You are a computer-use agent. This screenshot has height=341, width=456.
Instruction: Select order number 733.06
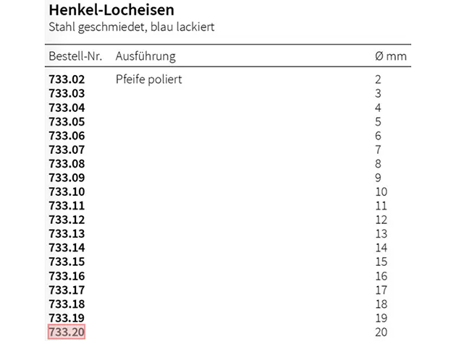[x=67, y=136]
